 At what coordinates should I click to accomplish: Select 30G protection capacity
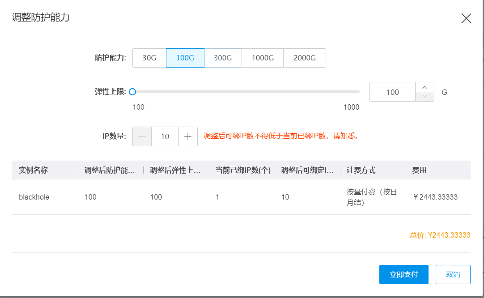(149, 58)
